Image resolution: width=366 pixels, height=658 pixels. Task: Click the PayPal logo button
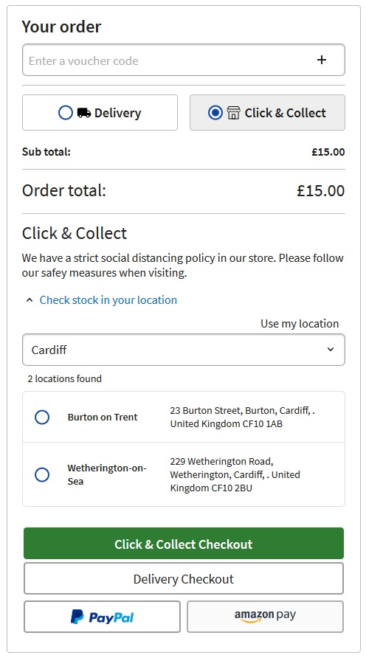102,617
